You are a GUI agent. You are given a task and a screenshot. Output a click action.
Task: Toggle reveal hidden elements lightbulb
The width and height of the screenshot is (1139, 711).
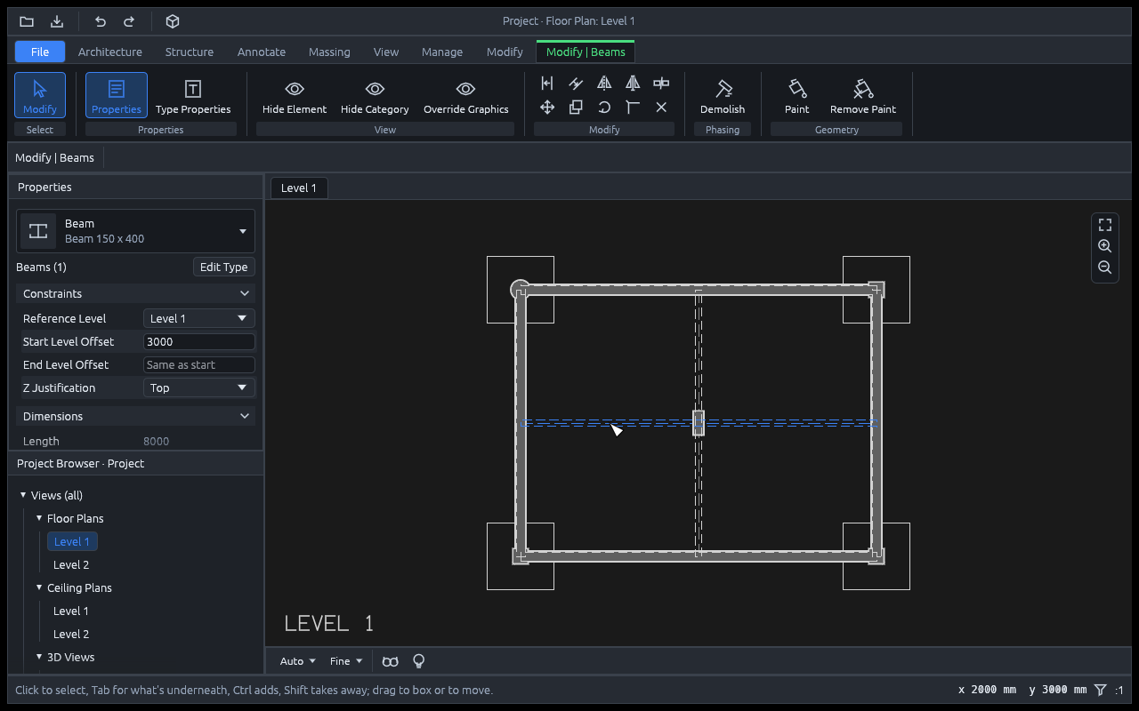tap(418, 661)
